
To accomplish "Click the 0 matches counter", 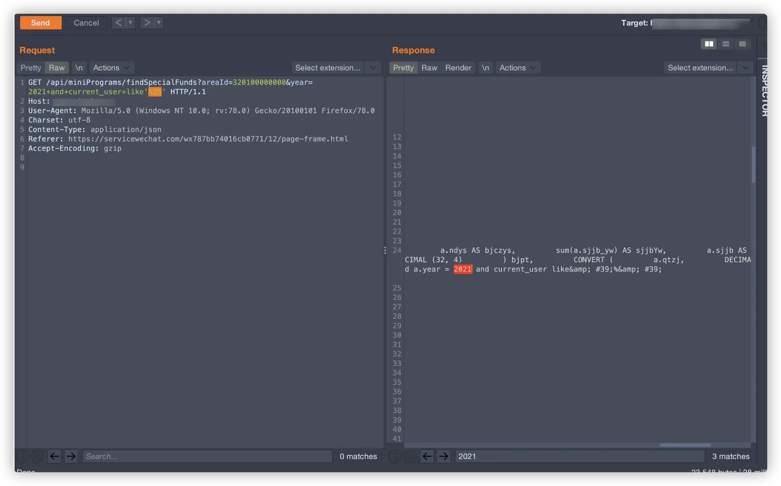I will pos(358,456).
